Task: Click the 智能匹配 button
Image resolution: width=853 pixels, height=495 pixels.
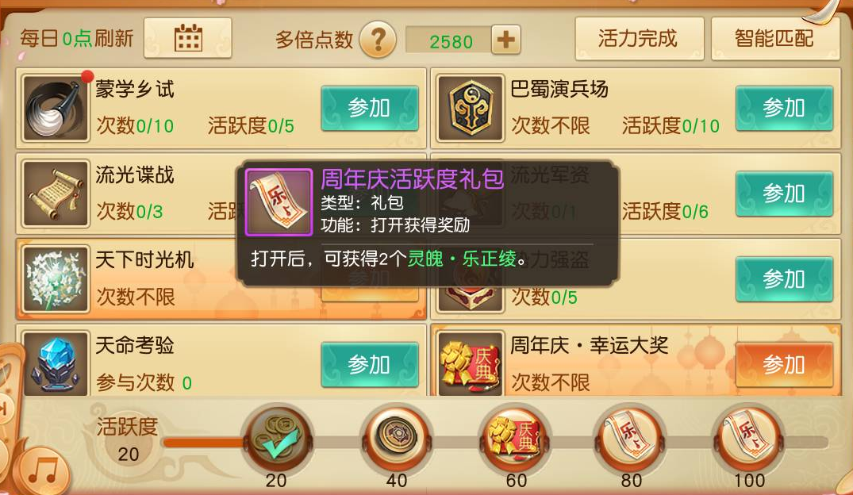Action: (774, 39)
